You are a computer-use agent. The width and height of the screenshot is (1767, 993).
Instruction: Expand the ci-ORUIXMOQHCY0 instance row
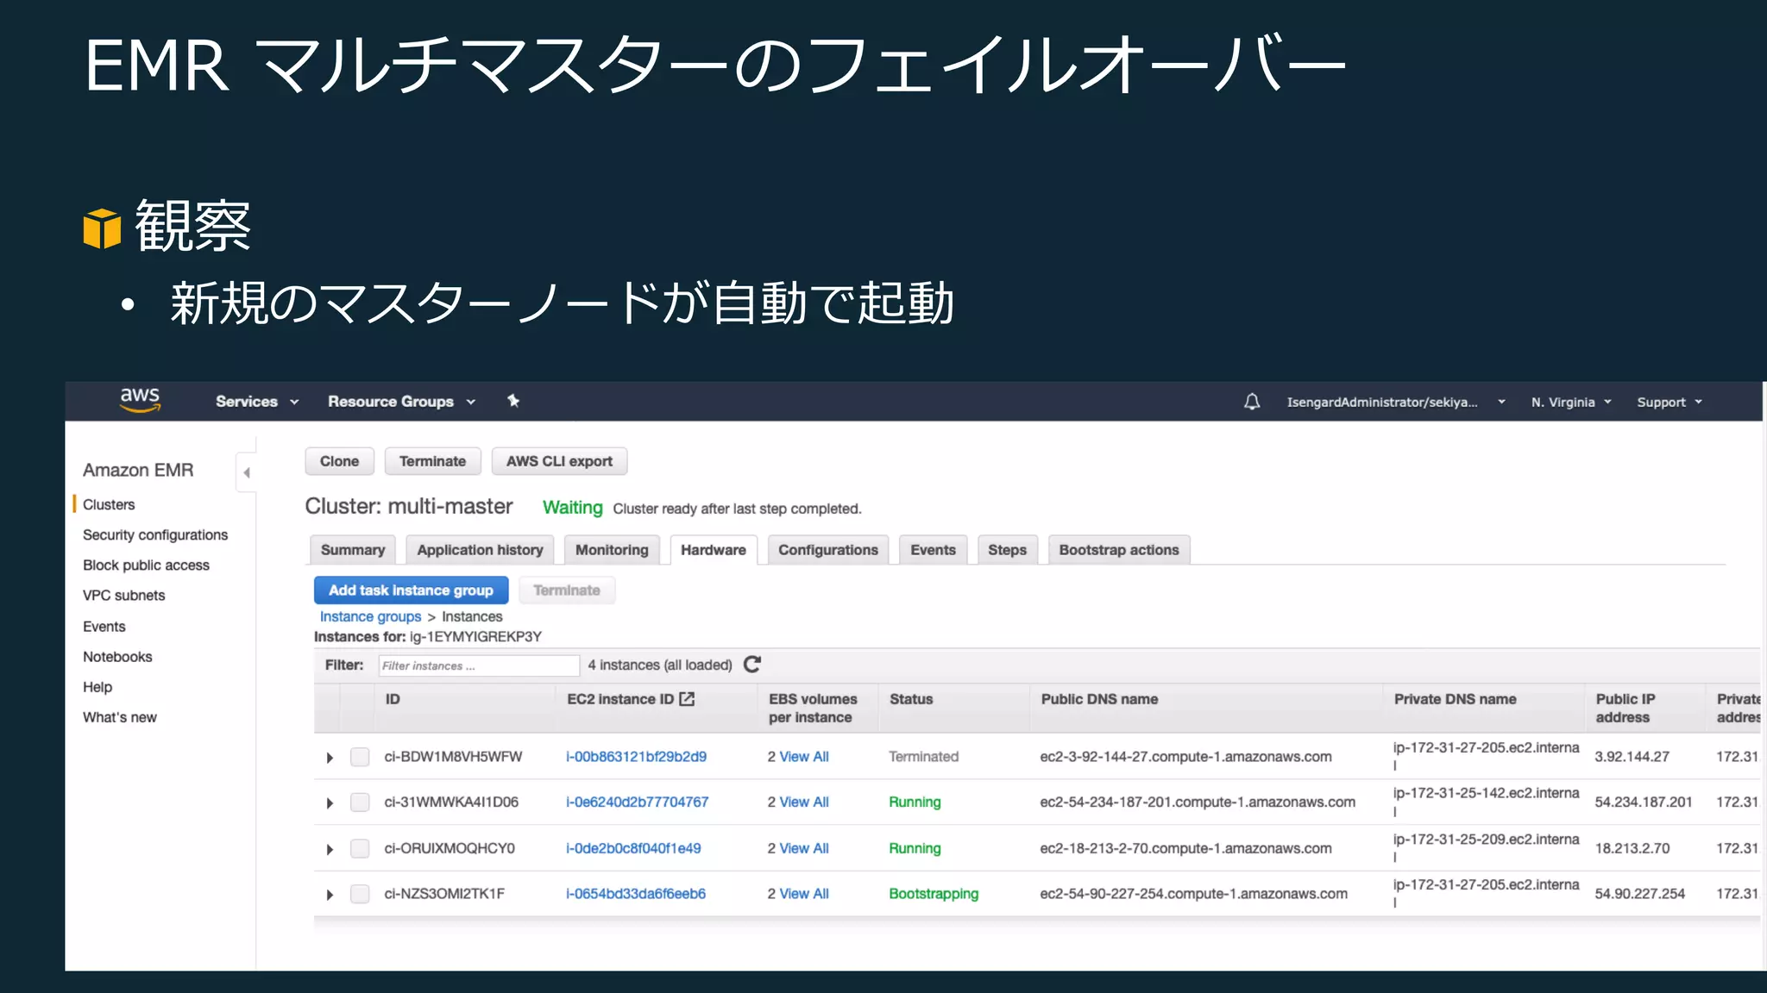(x=330, y=849)
